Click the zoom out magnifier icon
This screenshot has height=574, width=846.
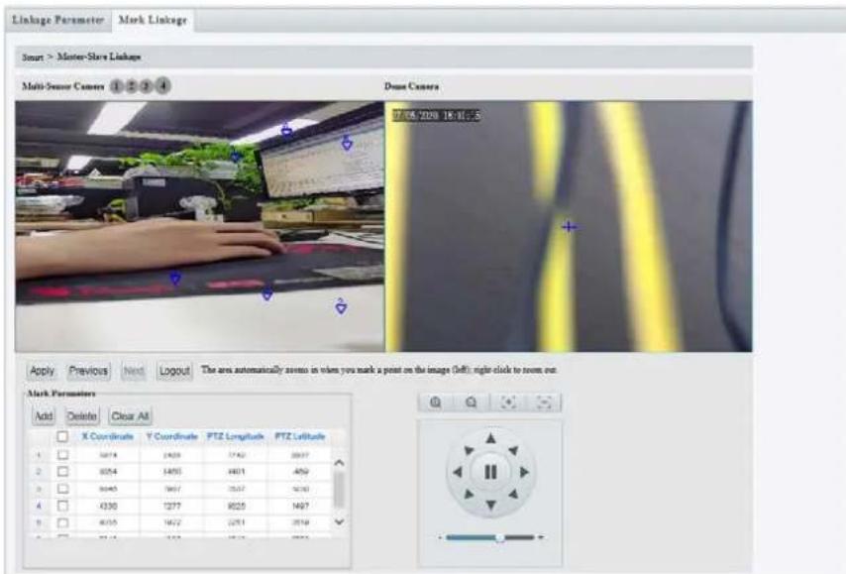(471, 402)
